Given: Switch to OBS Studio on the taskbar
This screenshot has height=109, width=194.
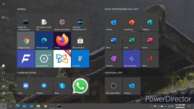Looking at the screenshot, I should (x=52, y=106).
